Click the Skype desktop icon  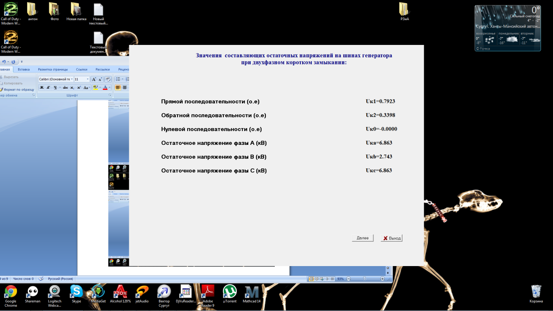pos(76,295)
